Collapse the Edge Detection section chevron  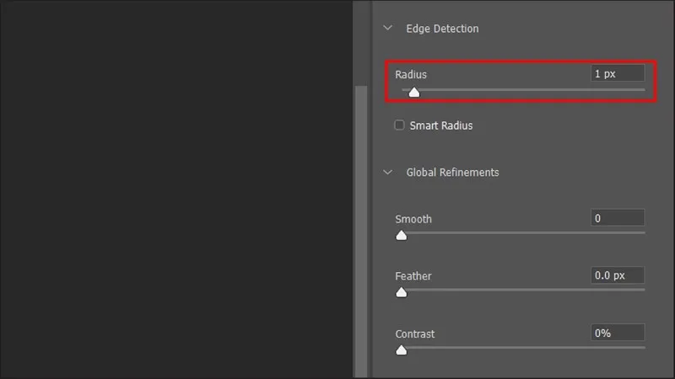388,28
